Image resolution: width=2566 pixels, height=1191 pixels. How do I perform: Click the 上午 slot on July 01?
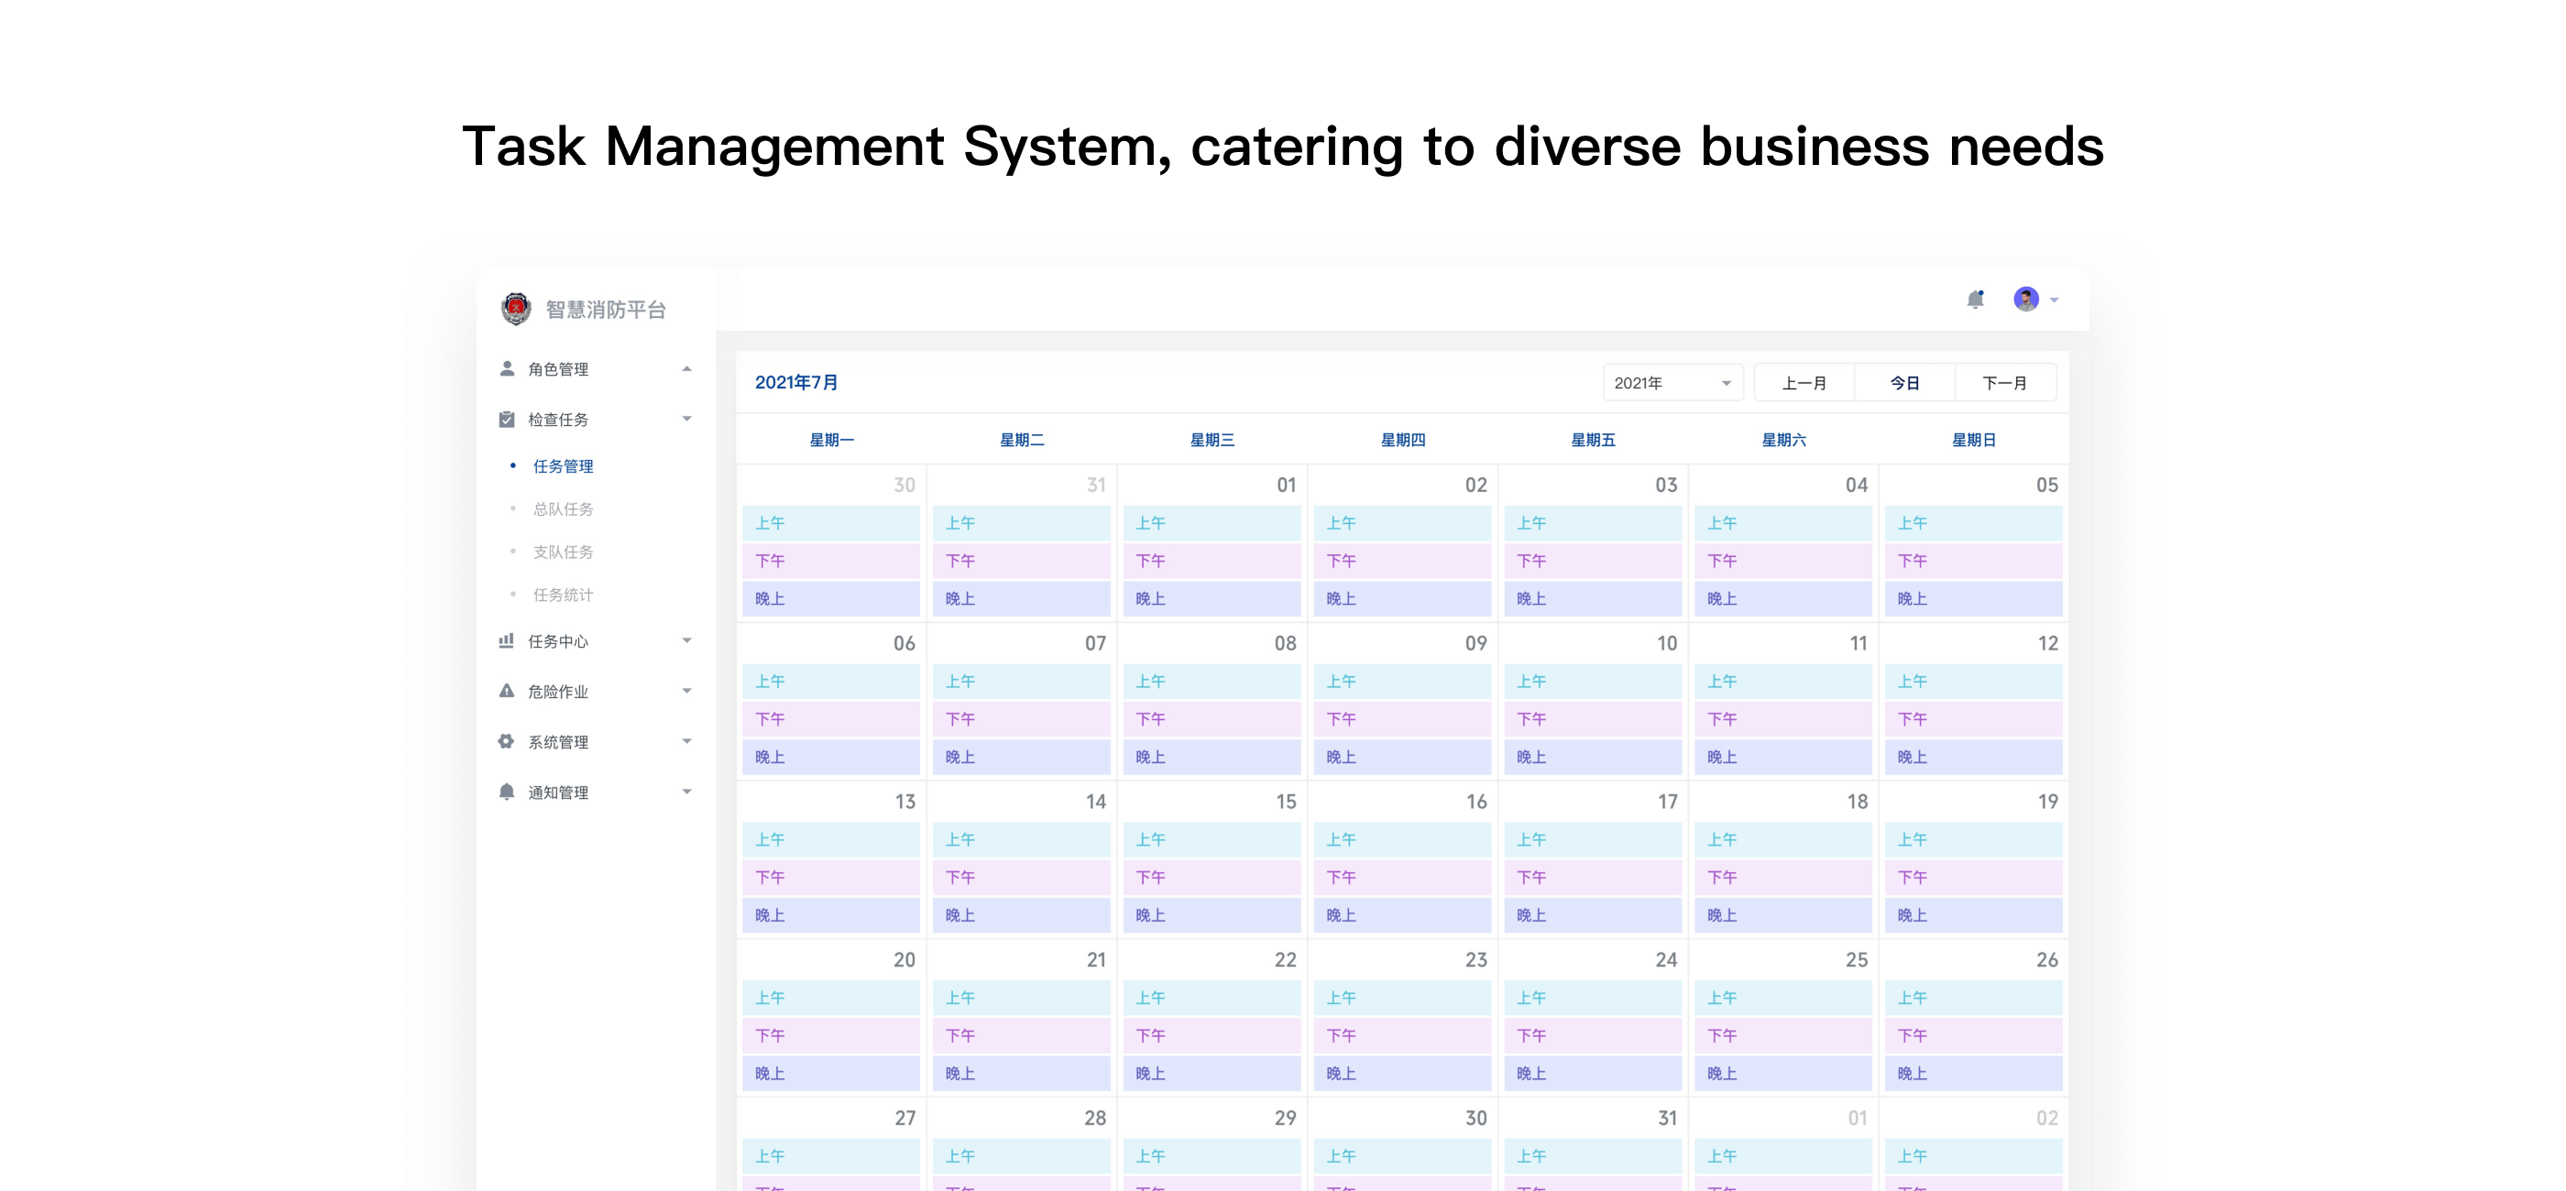[1212, 522]
